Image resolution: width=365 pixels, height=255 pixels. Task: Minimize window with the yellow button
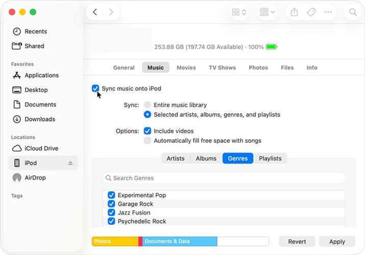point(22,12)
